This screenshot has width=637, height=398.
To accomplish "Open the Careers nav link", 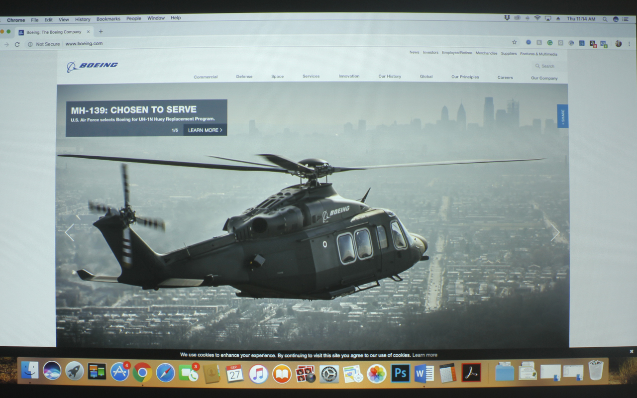I will click(x=505, y=78).
